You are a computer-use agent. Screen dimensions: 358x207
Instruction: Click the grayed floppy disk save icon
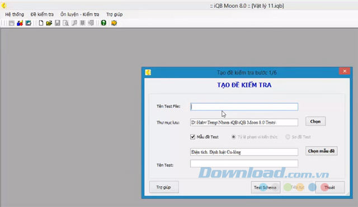(57, 23)
